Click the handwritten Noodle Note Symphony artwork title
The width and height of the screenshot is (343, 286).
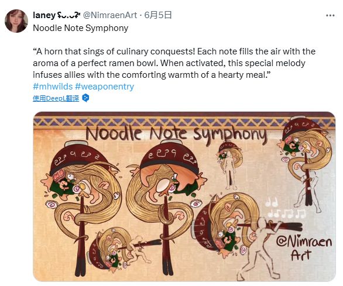click(176, 133)
